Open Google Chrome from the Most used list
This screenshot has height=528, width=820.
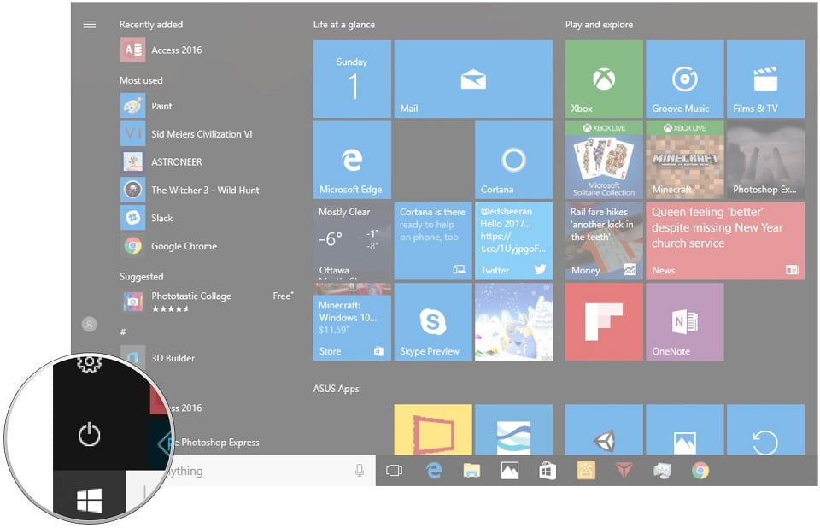pyautogui.click(x=184, y=246)
